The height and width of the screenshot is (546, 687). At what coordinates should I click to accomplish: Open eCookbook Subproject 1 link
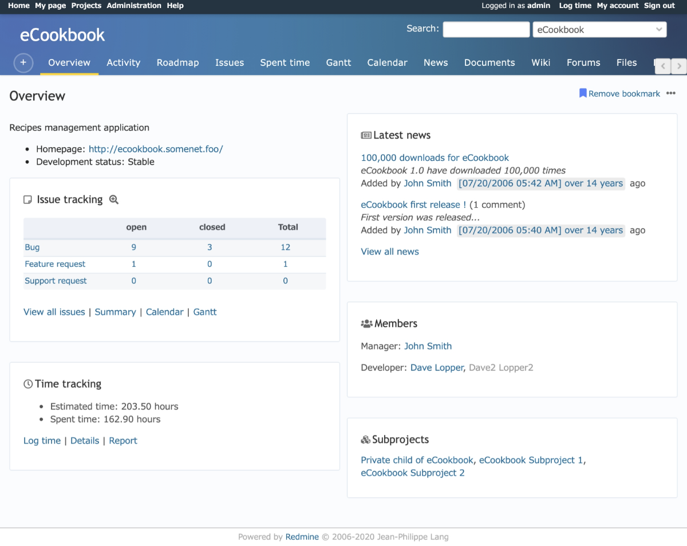tap(531, 460)
